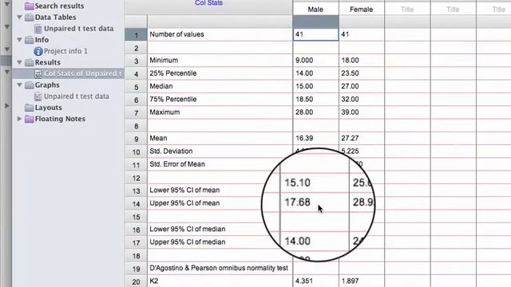Click the Floating Notes folder icon
Image resolution: width=511 pixels, height=287 pixels.
click(x=30, y=119)
